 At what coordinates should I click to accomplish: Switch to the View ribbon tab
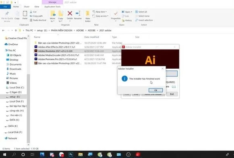pos(37,6)
